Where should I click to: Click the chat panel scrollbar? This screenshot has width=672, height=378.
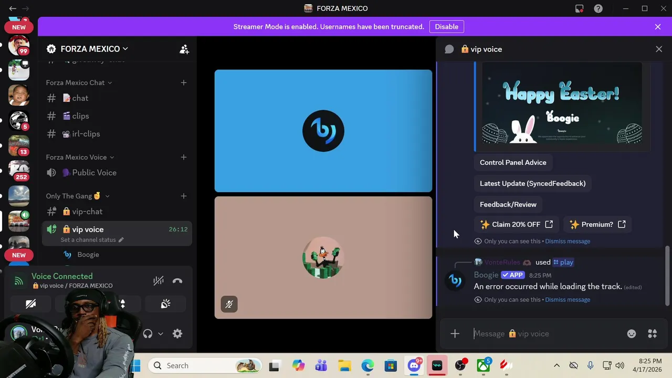(x=667, y=275)
